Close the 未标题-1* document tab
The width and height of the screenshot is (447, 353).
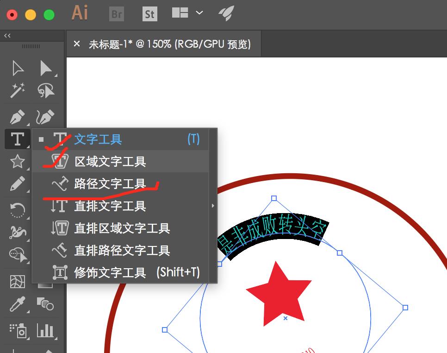(x=77, y=44)
